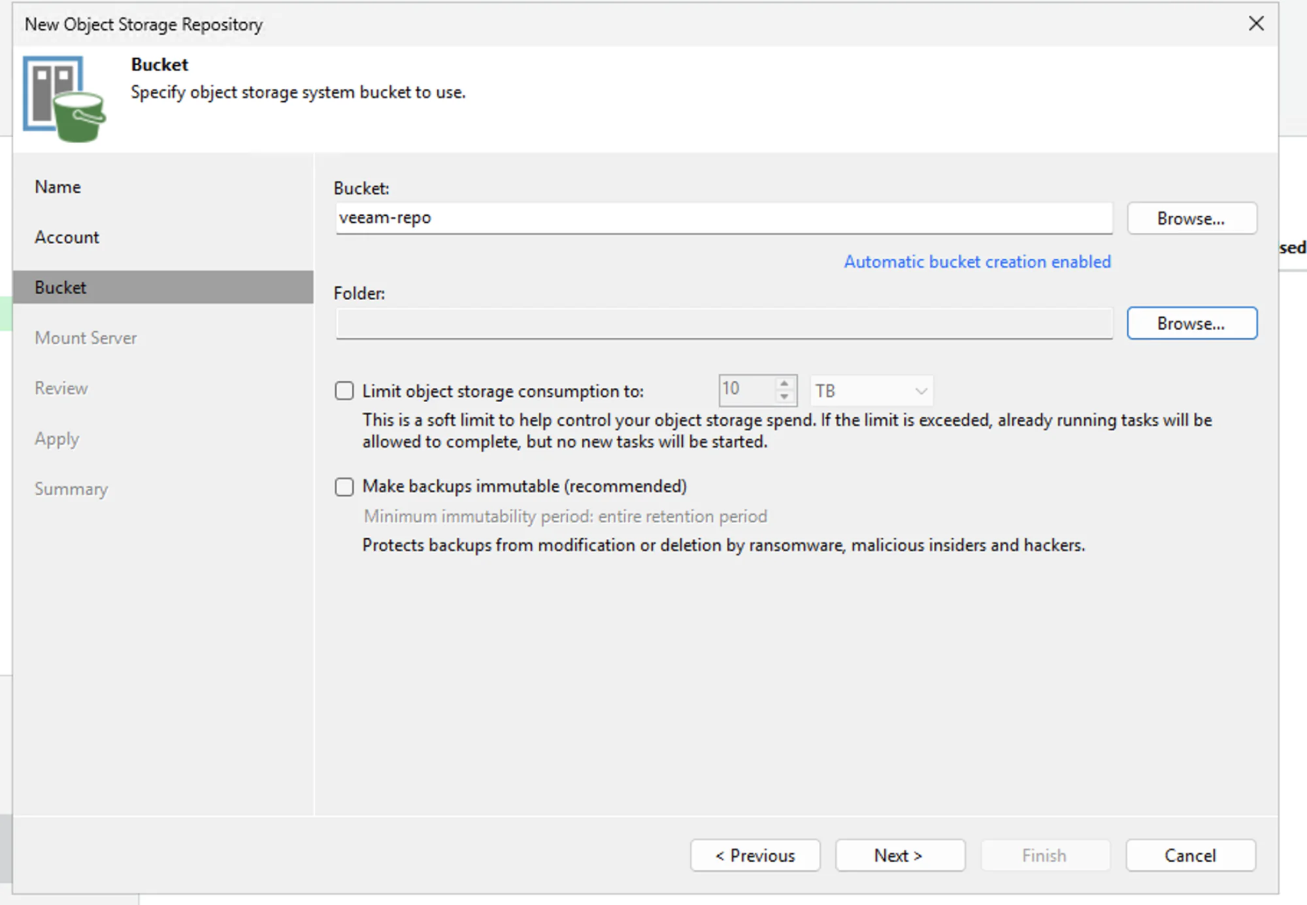Open Automatic bucket creation enabled link
Viewport: 1307px width, 905px height.
(x=977, y=262)
